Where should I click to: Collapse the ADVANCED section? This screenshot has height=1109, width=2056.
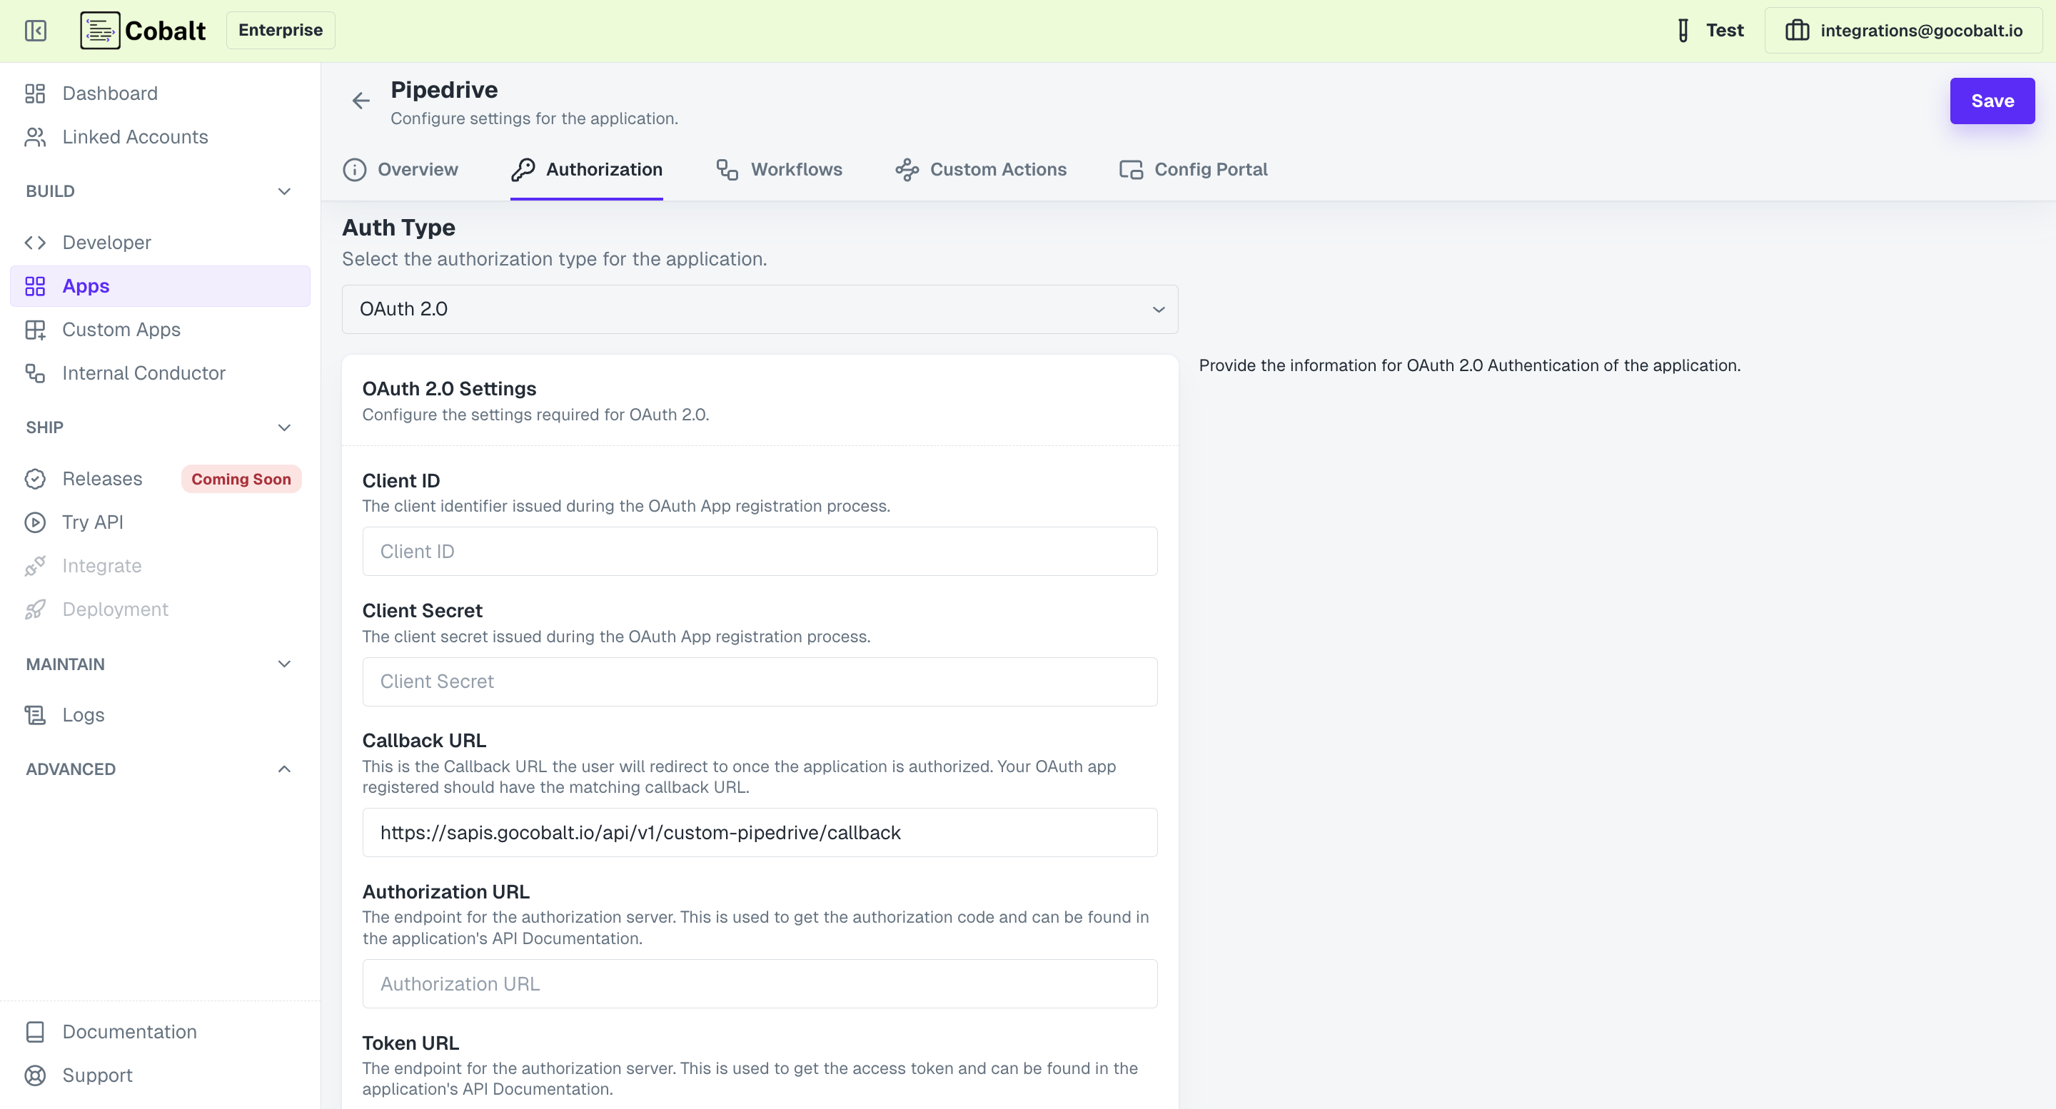(x=284, y=769)
